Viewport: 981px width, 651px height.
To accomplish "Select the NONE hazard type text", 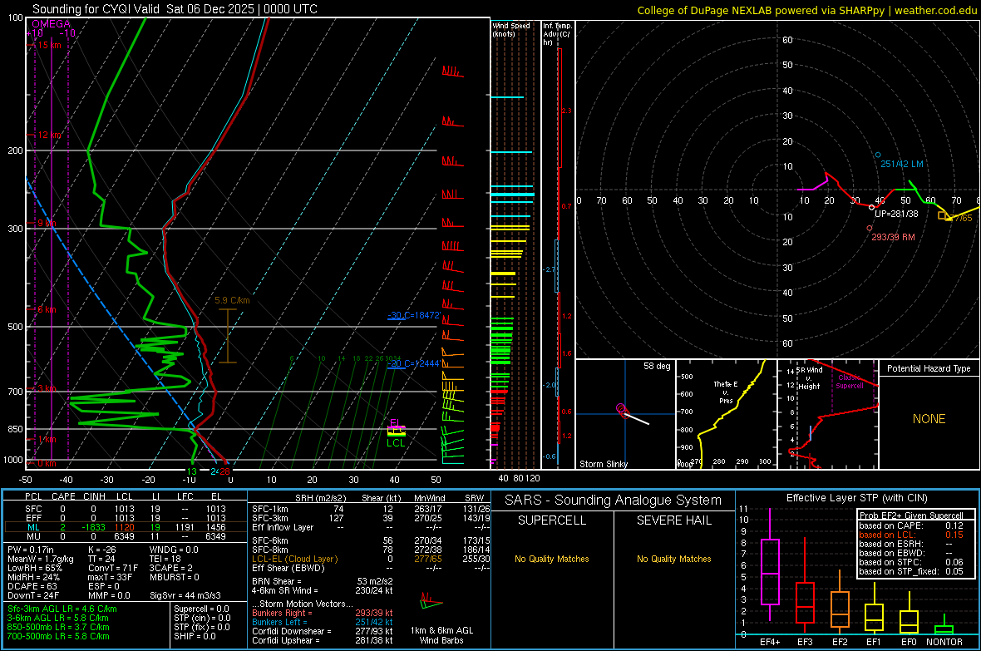I will pos(929,419).
